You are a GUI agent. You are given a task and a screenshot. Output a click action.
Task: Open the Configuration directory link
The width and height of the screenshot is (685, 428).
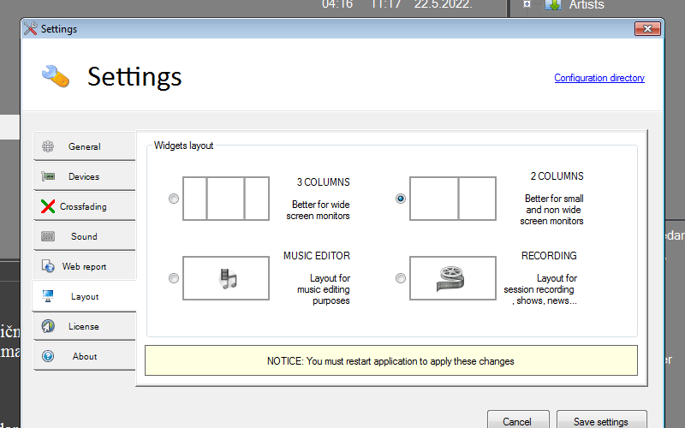[599, 78]
